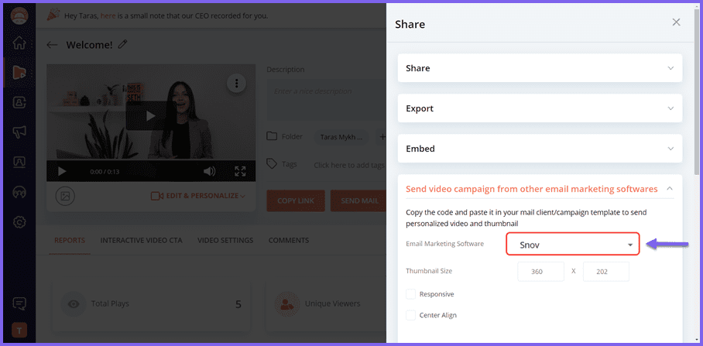Click the thumbnail width field showing 360

(x=540, y=272)
